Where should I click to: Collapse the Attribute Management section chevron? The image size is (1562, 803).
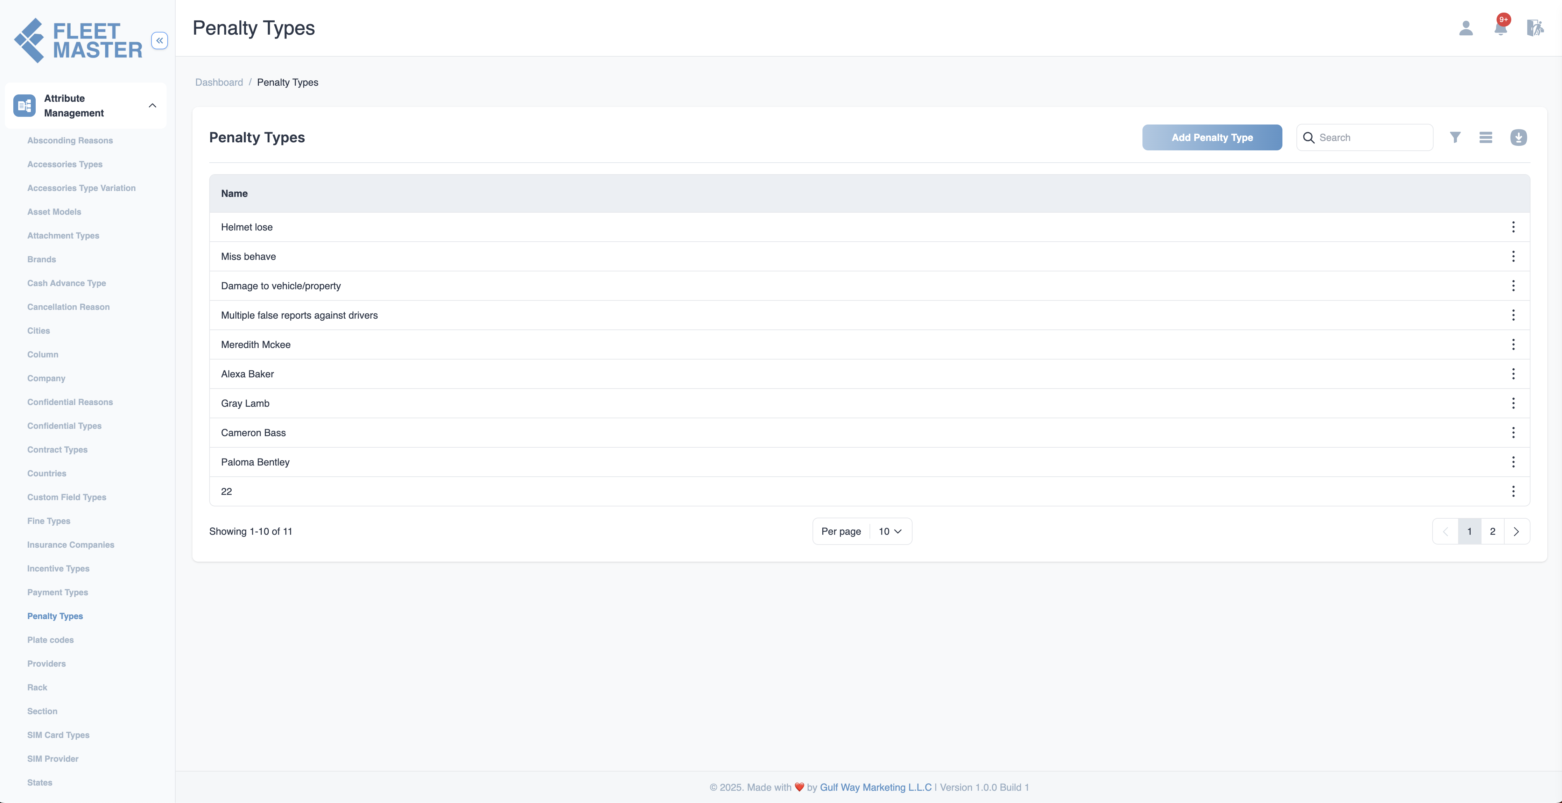click(152, 106)
